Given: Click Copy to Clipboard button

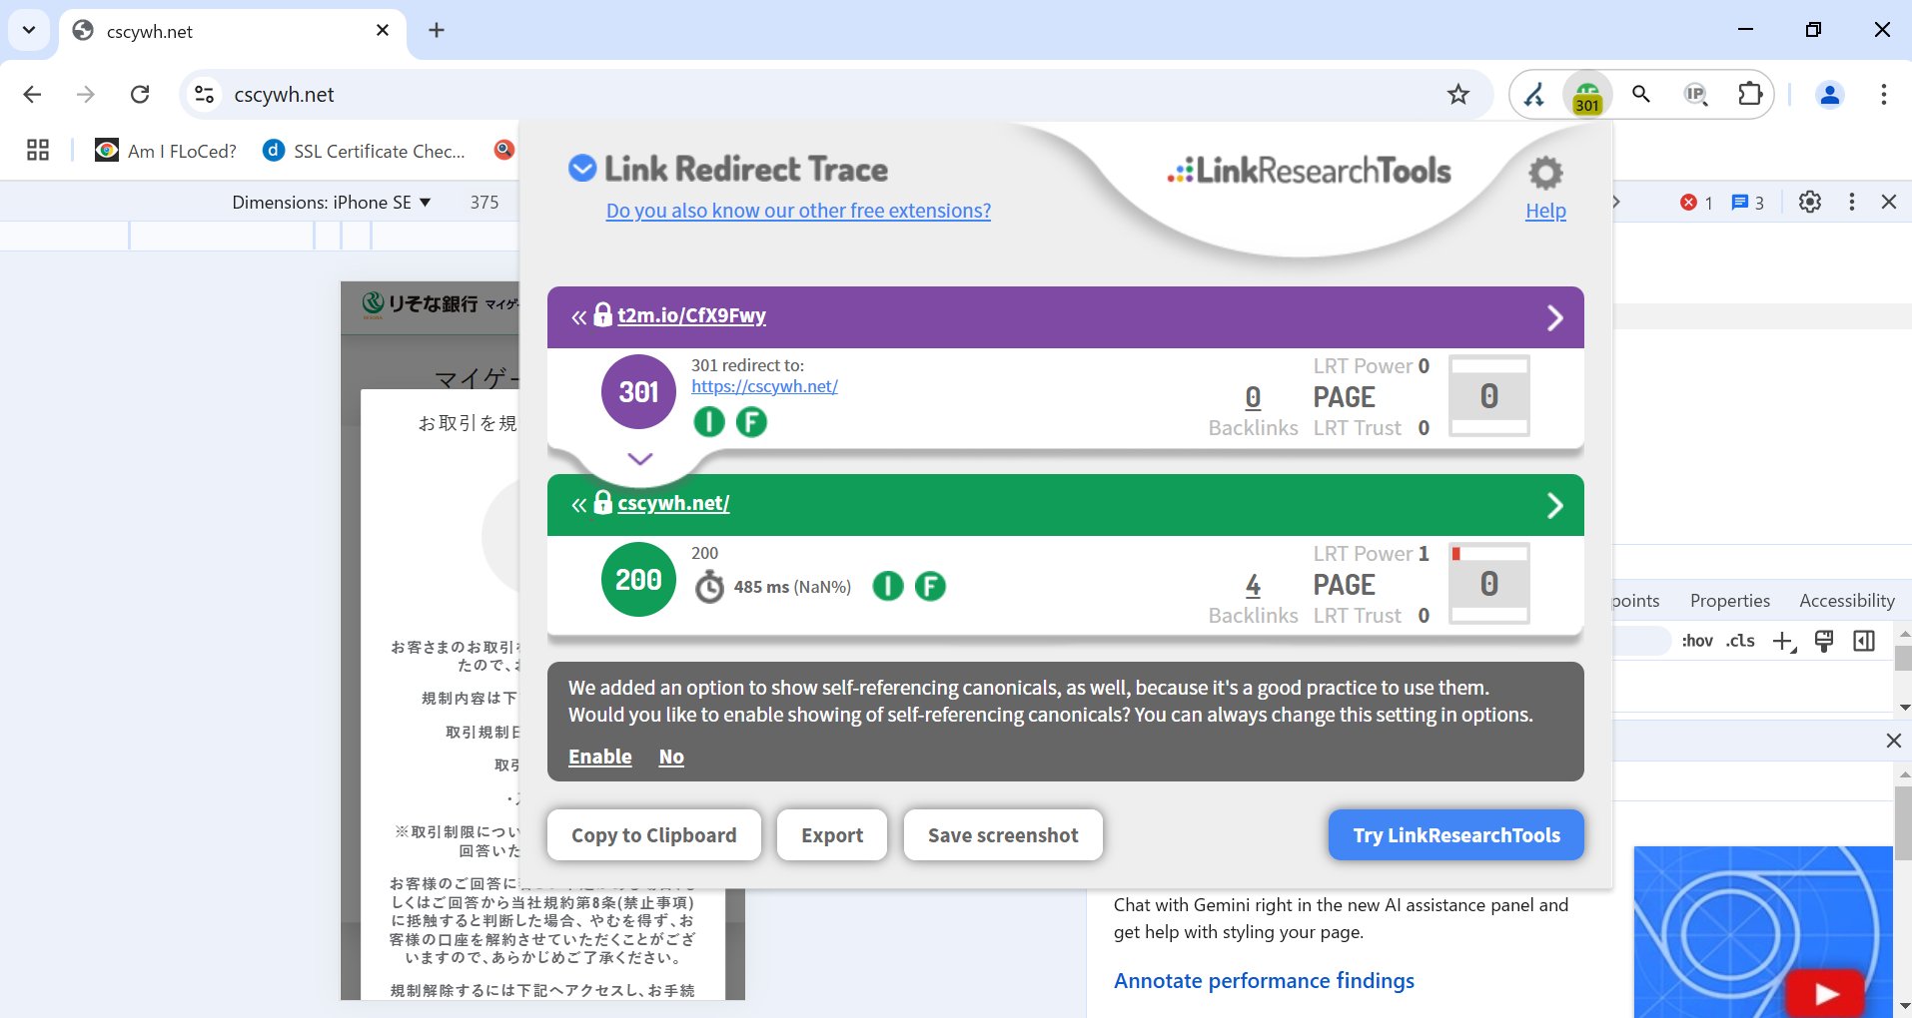Looking at the screenshot, I should tap(654, 835).
